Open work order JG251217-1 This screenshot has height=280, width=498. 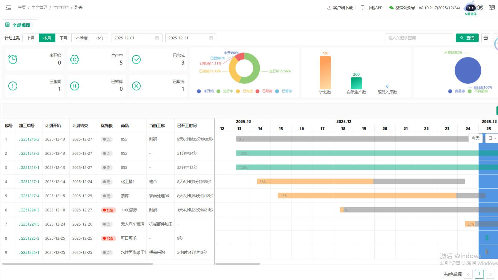click(x=29, y=182)
